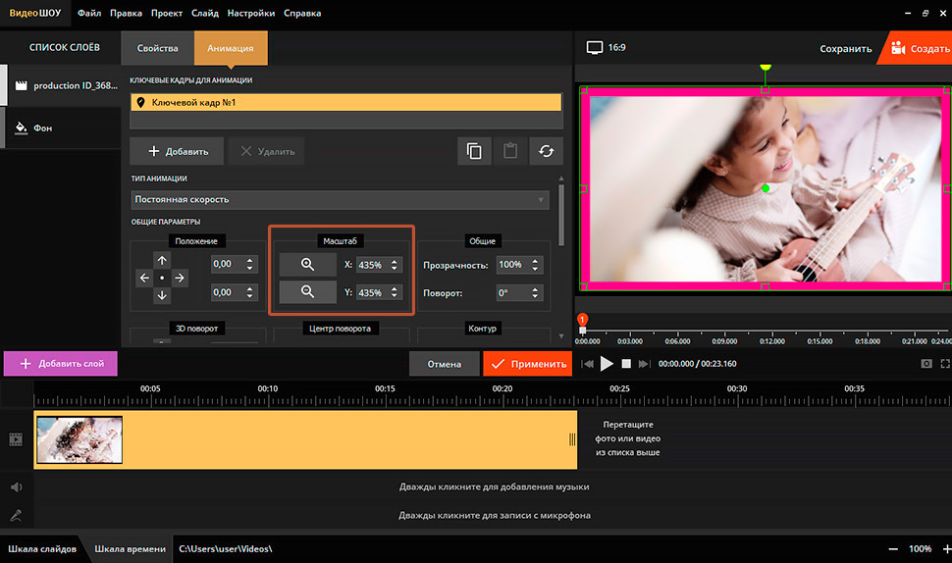952x563 pixels.
Task: Click the Применить button
Action: [x=526, y=363]
